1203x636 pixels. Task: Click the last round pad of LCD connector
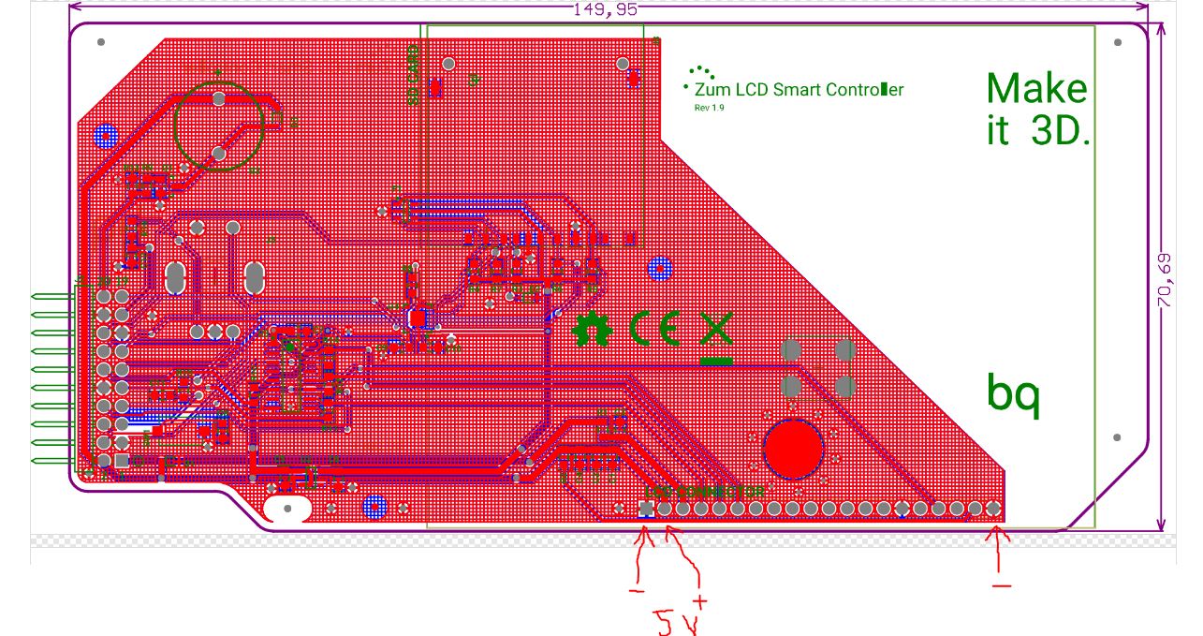tap(993, 509)
